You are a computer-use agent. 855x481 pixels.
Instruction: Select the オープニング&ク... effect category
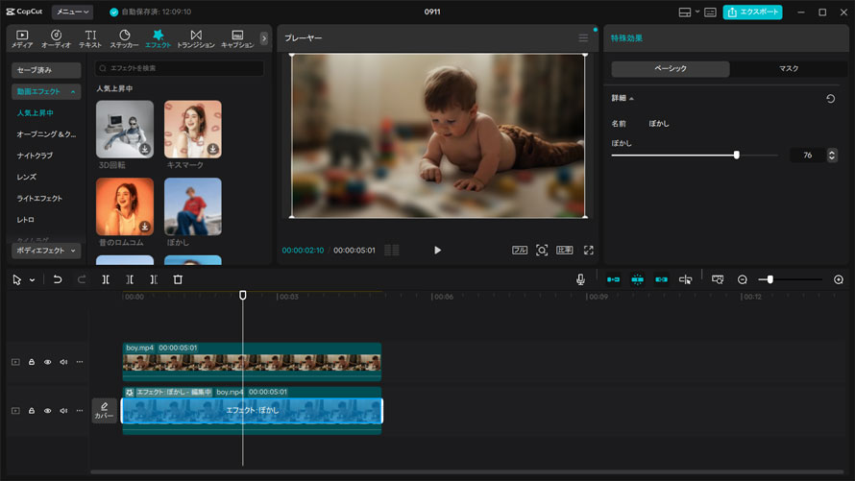point(46,134)
